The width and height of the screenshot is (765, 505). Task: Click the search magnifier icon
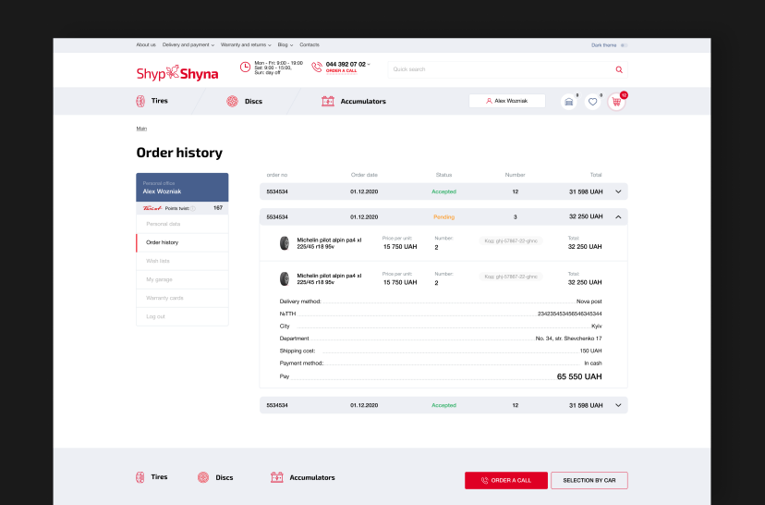click(619, 69)
